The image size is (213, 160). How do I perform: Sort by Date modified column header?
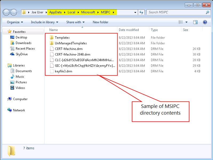click(129, 30)
